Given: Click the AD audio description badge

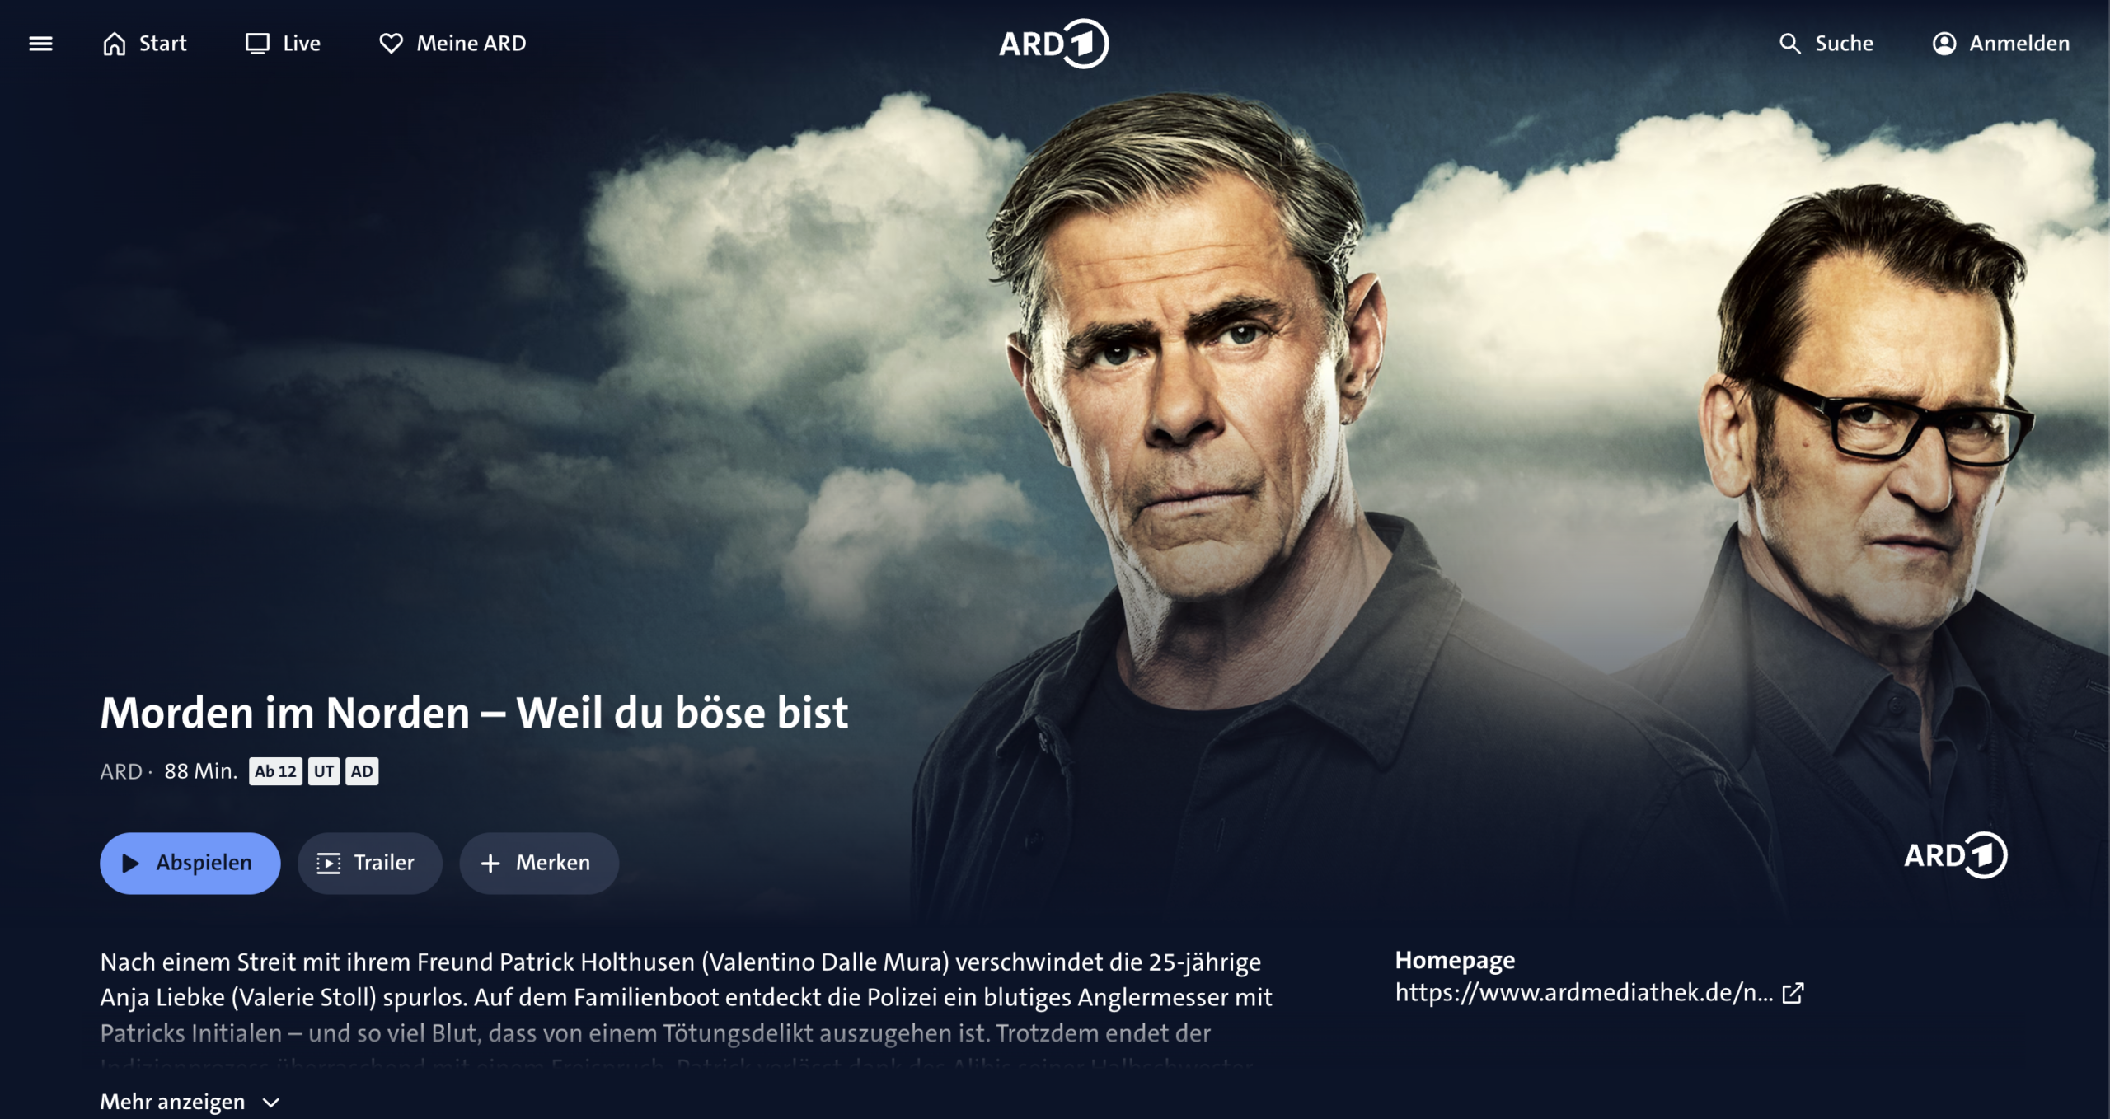Looking at the screenshot, I should coord(362,771).
